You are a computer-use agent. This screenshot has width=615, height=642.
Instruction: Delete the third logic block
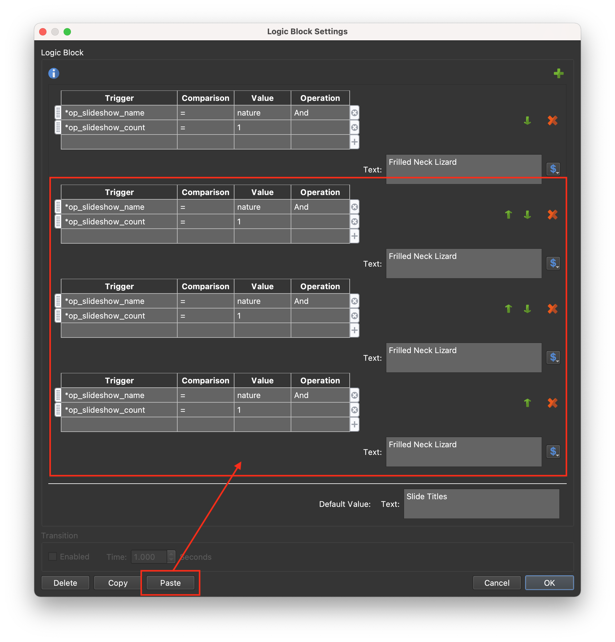(552, 308)
